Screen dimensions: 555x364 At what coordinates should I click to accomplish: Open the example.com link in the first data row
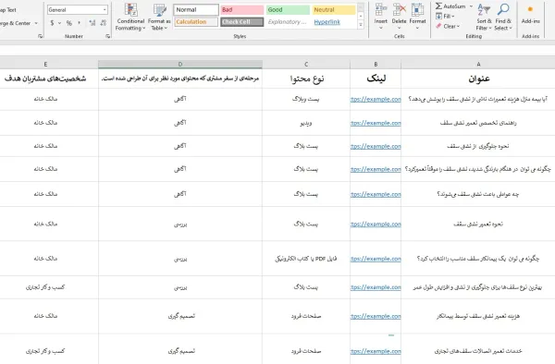point(376,99)
